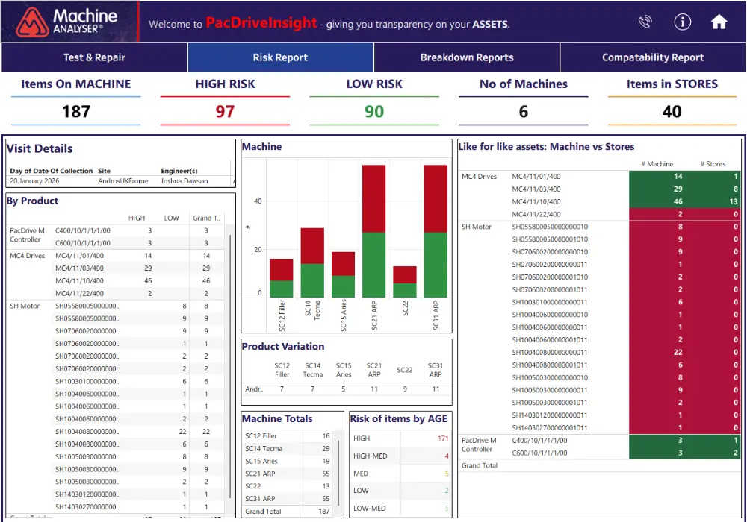747x522 pixels.
Task: Select C600/10/1/1/1/00 in like for like table
Action: pos(539,453)
